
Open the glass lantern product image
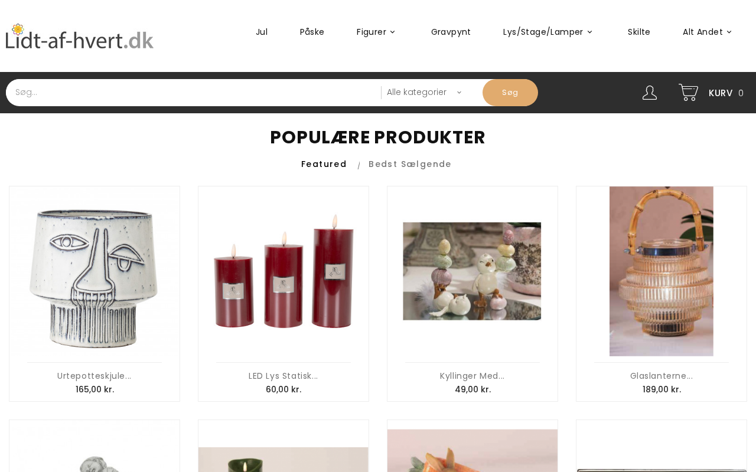click(x=661, y=271)
